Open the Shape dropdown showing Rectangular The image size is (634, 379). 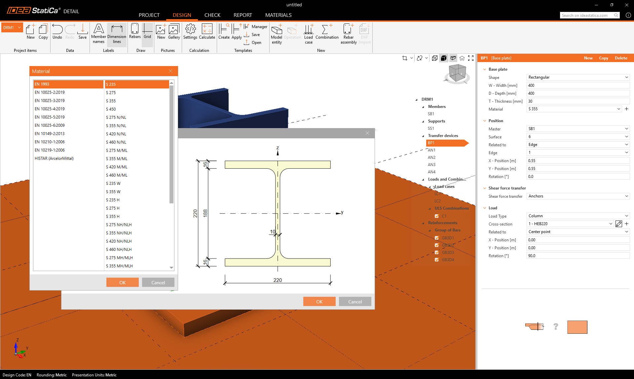pyautogui.click(x=578, y=77)
